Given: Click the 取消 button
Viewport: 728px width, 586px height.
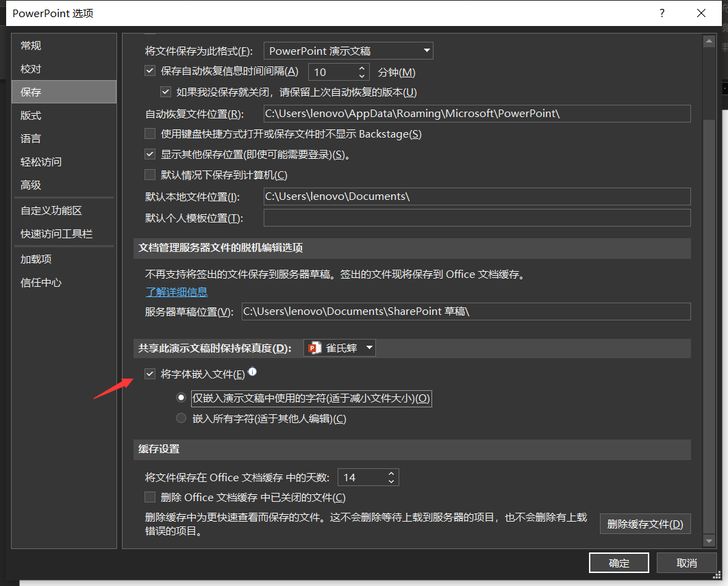Looking at the screenshot, I should [x=686, y=563].
